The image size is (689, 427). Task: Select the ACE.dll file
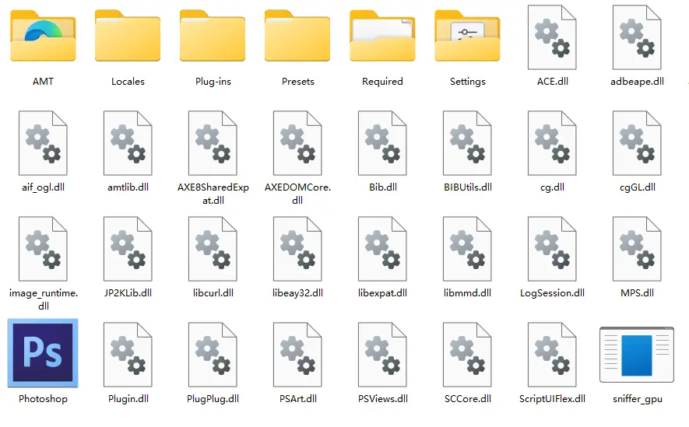(x=552, y=37)
